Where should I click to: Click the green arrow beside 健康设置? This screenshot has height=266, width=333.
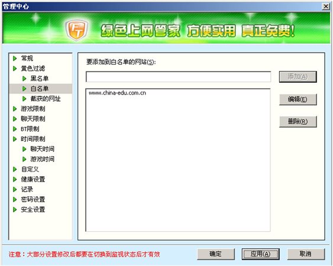point(15,179)
